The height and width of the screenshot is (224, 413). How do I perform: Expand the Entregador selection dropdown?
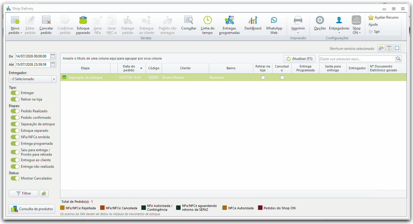tap(54, 79)
